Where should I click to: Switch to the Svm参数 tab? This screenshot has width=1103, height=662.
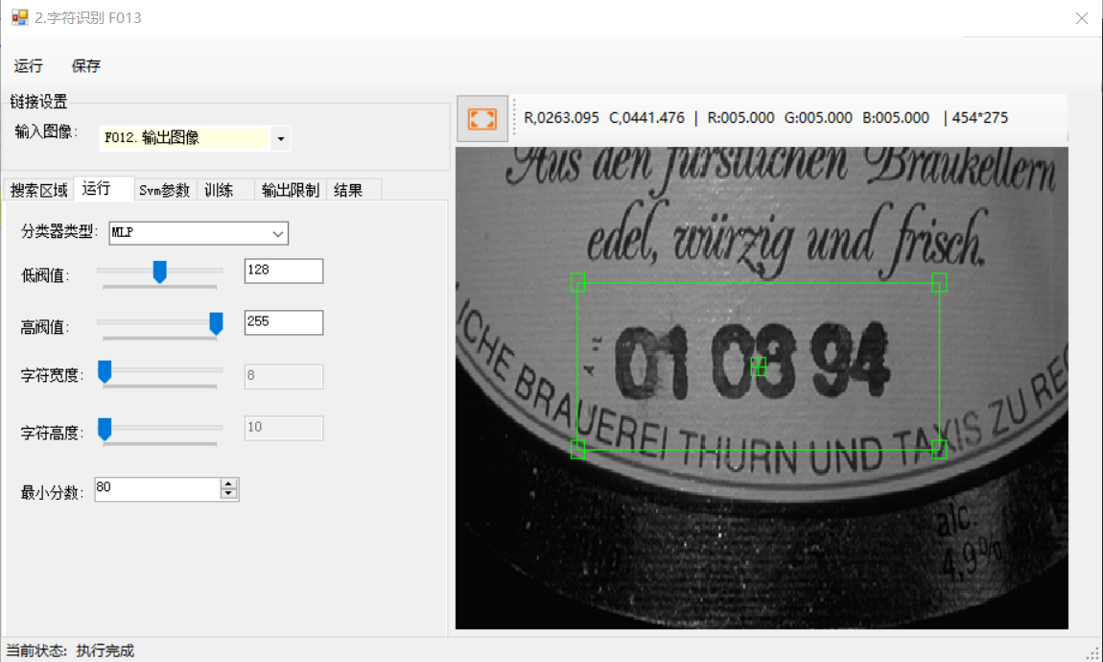point(165,190)
